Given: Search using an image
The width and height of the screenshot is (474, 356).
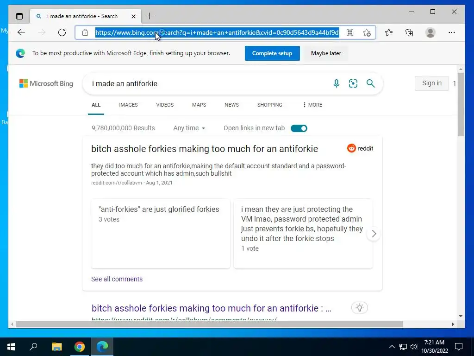Looking at the screenshot, I should coord(353,83).
